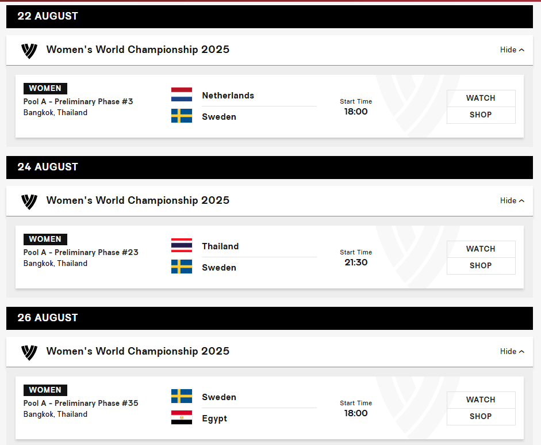
Task: Click volleyball logo in 26 August header
Action: [x=29, y=352]
